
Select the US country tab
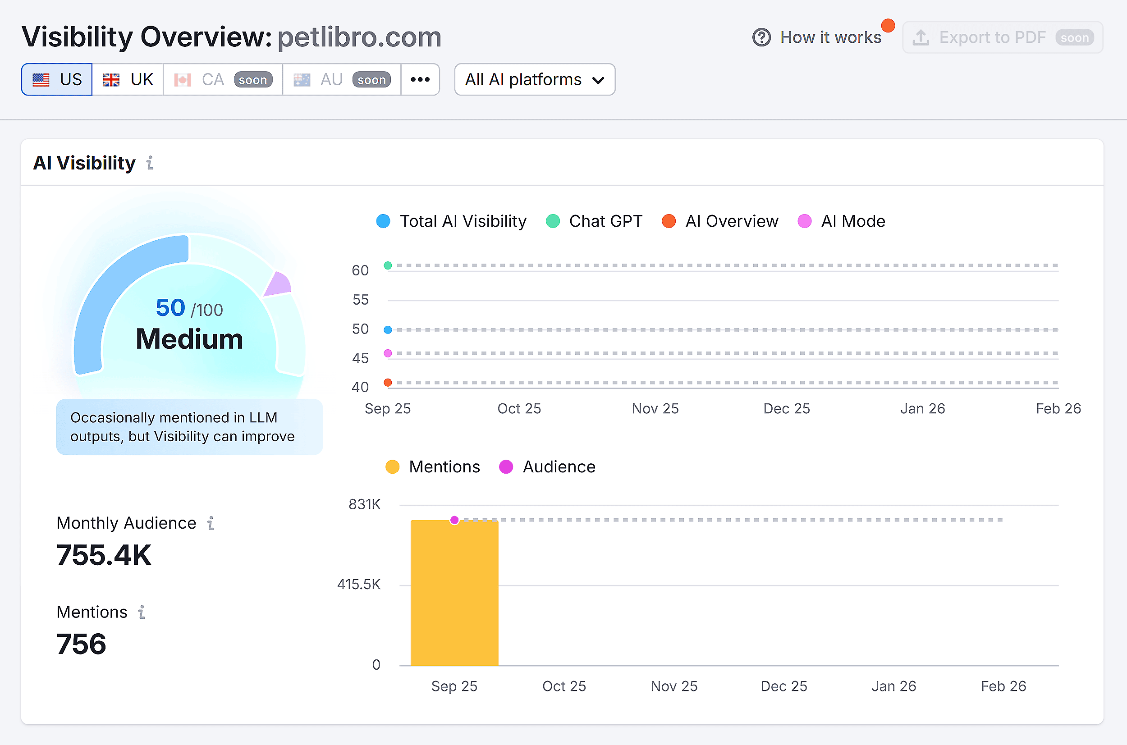(56, 79)
